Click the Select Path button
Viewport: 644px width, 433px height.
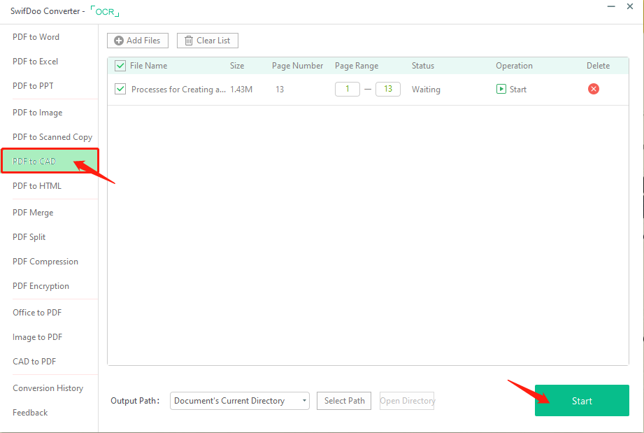[344, 401]
